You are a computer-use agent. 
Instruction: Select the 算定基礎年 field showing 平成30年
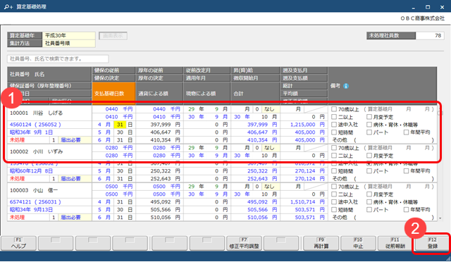pos(69,36)
